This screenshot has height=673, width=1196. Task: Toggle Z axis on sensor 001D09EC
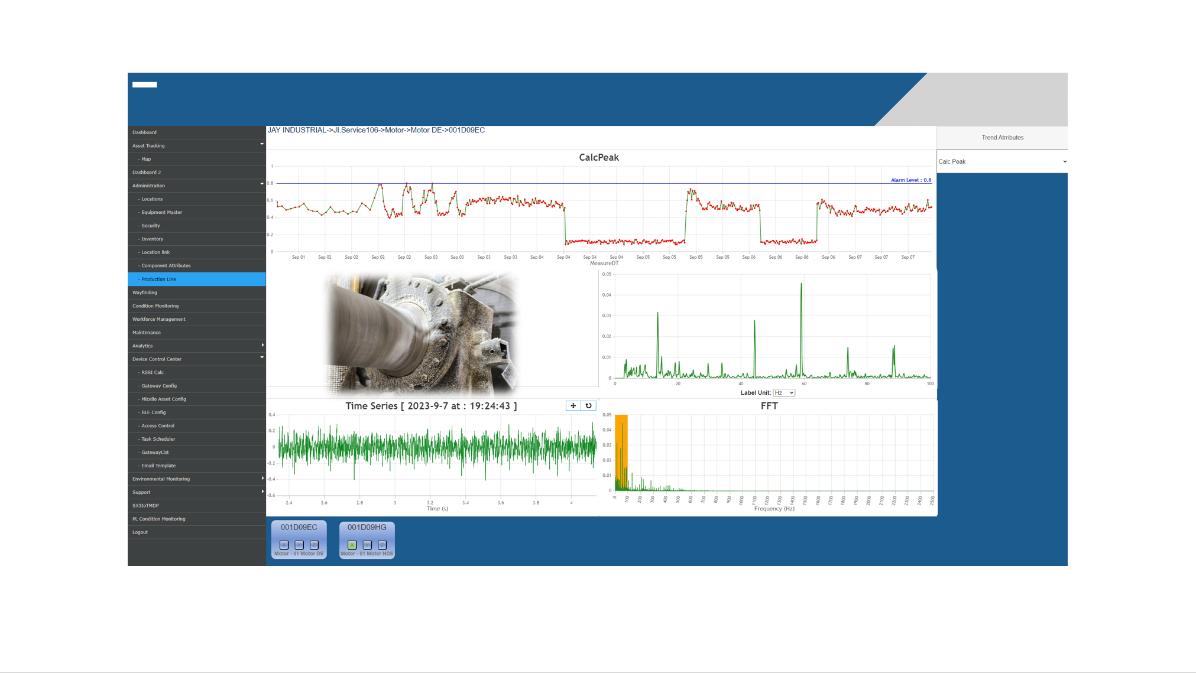[314, 545]
